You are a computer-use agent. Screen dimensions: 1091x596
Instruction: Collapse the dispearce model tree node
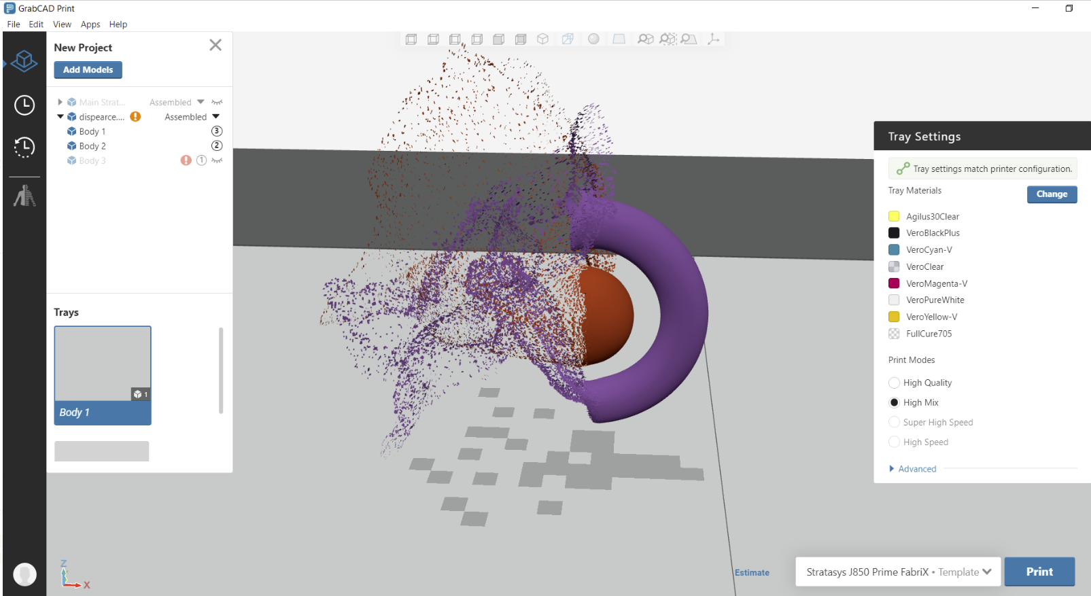point(60,117)
